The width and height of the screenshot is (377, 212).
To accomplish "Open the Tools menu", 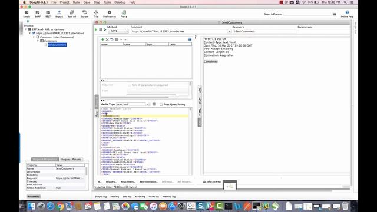I will click(x=107, y=2).
